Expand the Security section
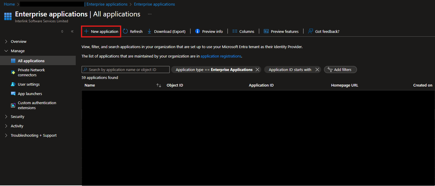This screenshot has width=435, height=186. click(x=6, y=116)
